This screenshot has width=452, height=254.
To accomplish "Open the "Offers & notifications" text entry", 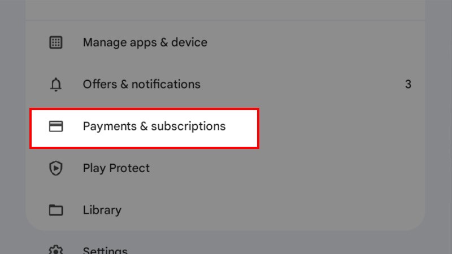I will click(141, 85).
